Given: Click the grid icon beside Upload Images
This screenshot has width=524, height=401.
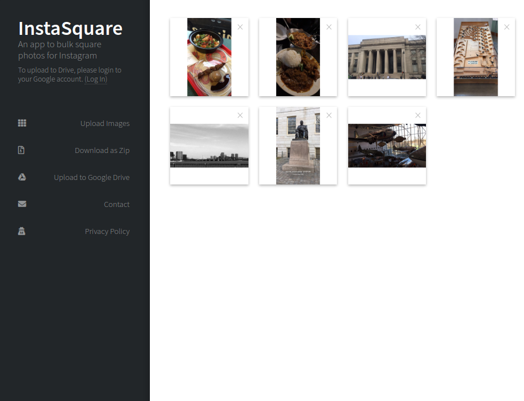Looking at the screenshot, I should coord(22,123).
